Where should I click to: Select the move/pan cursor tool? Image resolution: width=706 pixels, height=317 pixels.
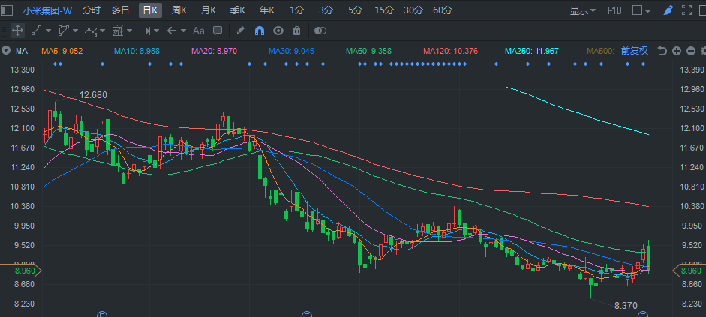tap(17, 31)
